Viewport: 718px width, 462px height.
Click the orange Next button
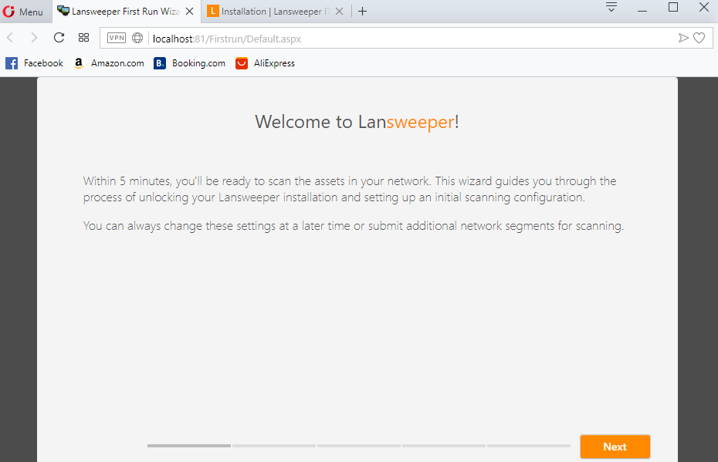point(615,447)
